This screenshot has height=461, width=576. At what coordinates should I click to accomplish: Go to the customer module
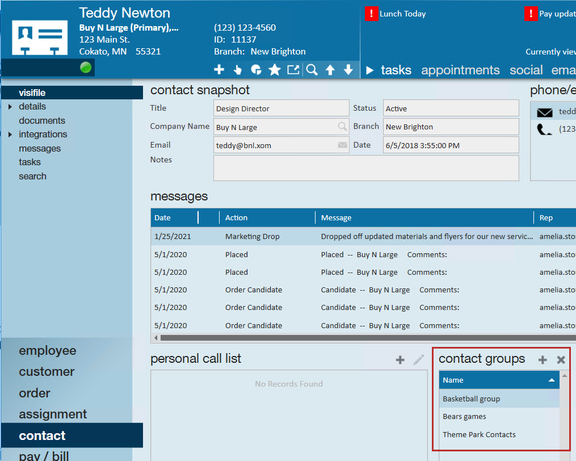tap(47, 372)
